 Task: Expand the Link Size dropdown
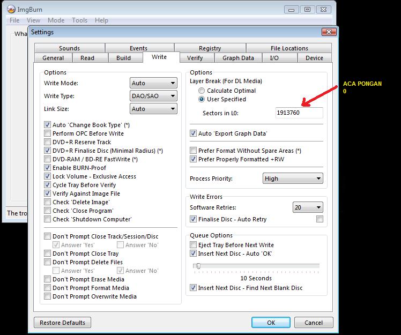[153, 109]
